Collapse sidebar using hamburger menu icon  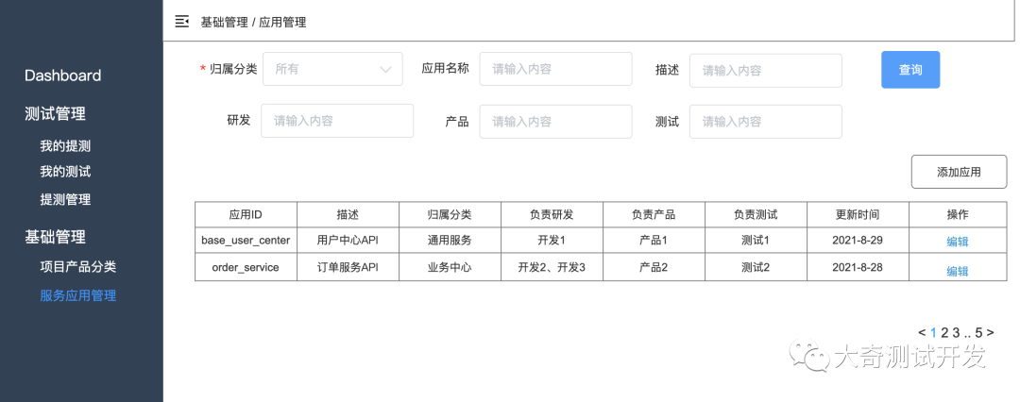click(182, 22)
